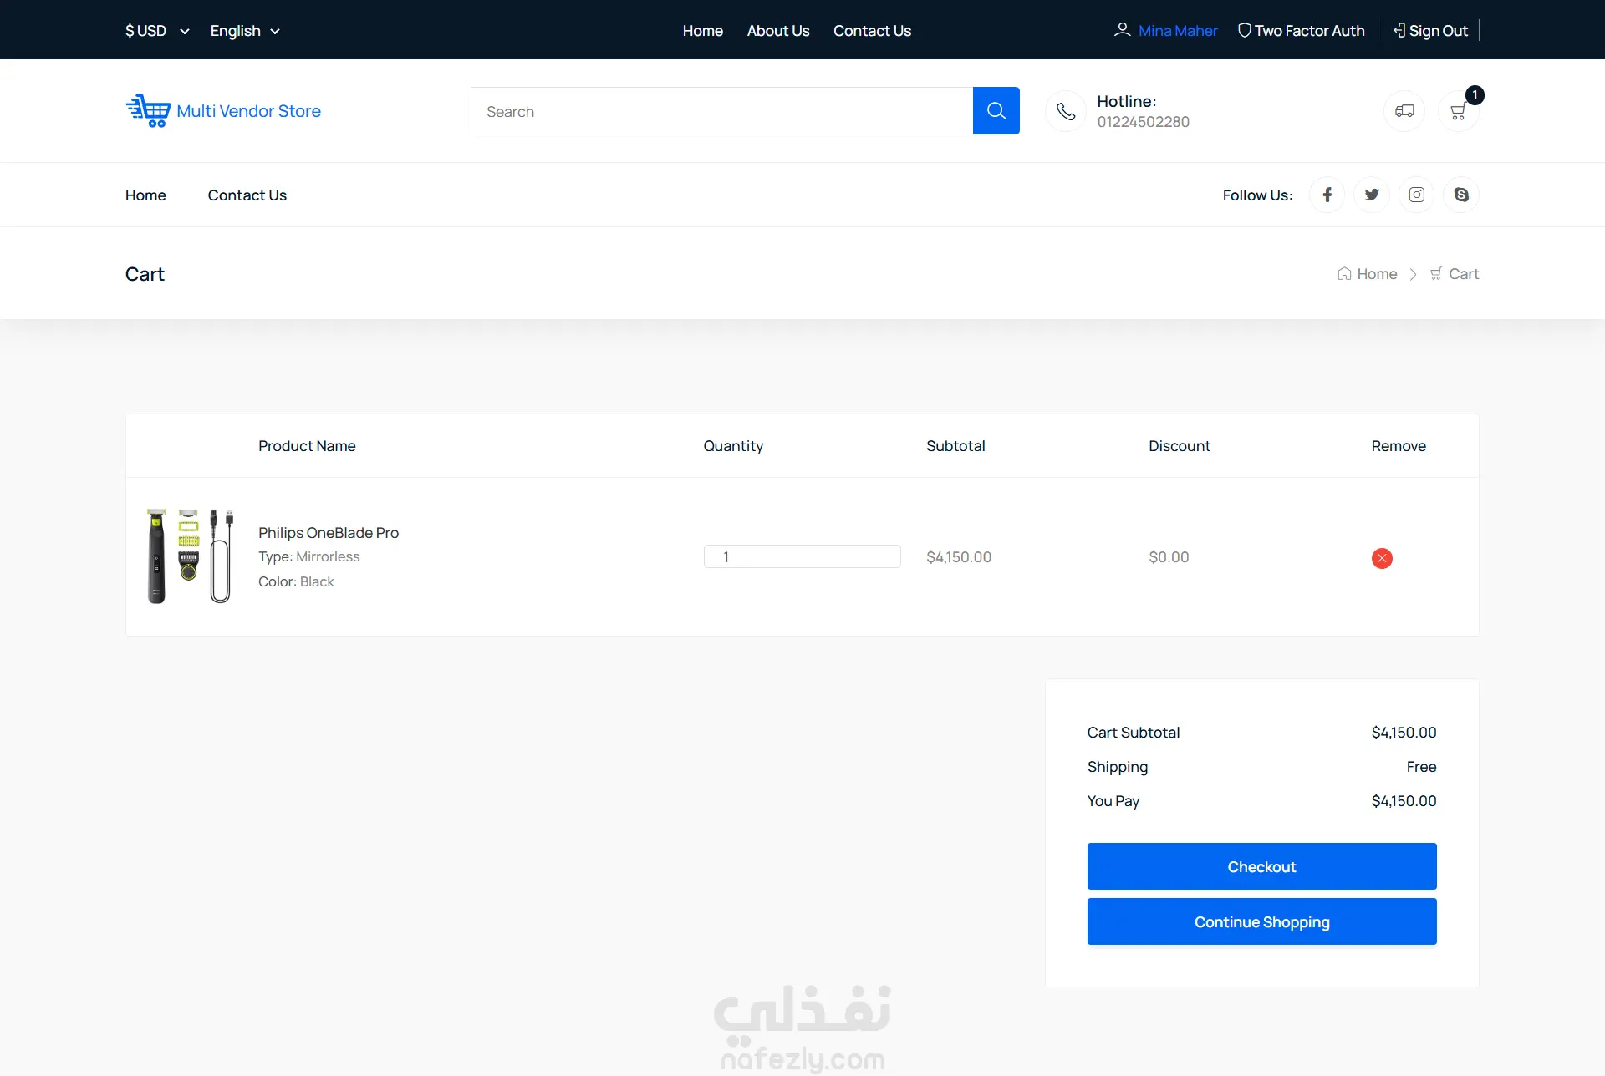Go to Home in the top dark bar
The width and height of the screenshot is (1605, 1076).
coord(702,31)
